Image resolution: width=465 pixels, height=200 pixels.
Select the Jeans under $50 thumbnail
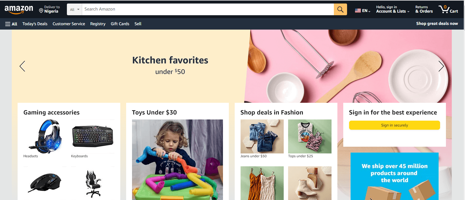pyautogui.click(x=262, y=136)
